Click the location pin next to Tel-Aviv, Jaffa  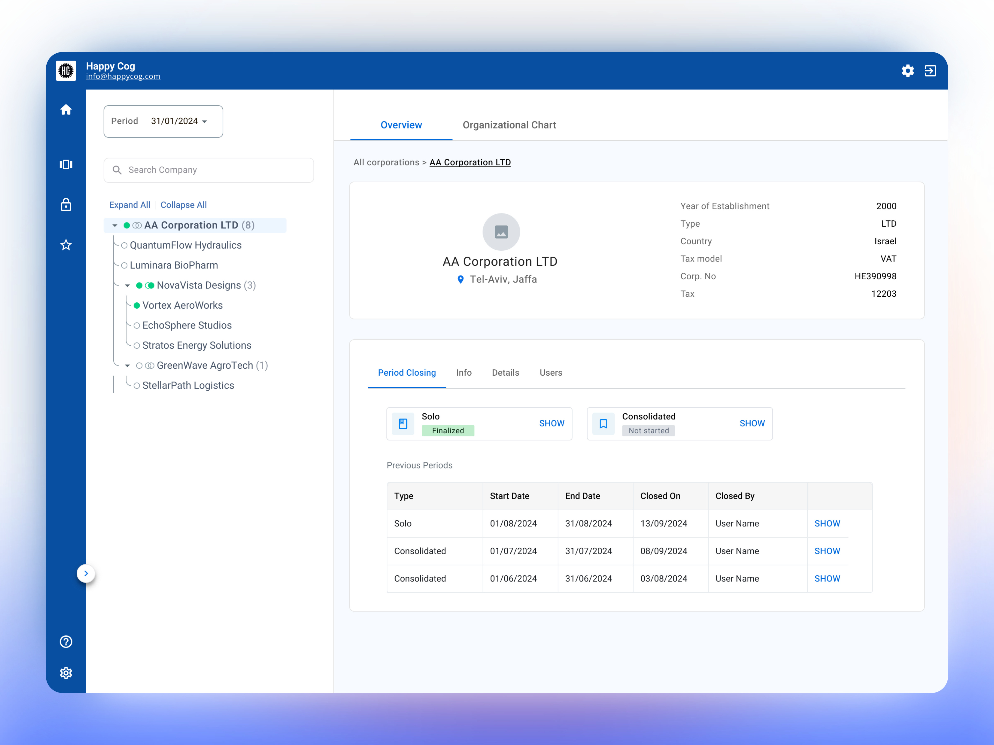point(461,279)
